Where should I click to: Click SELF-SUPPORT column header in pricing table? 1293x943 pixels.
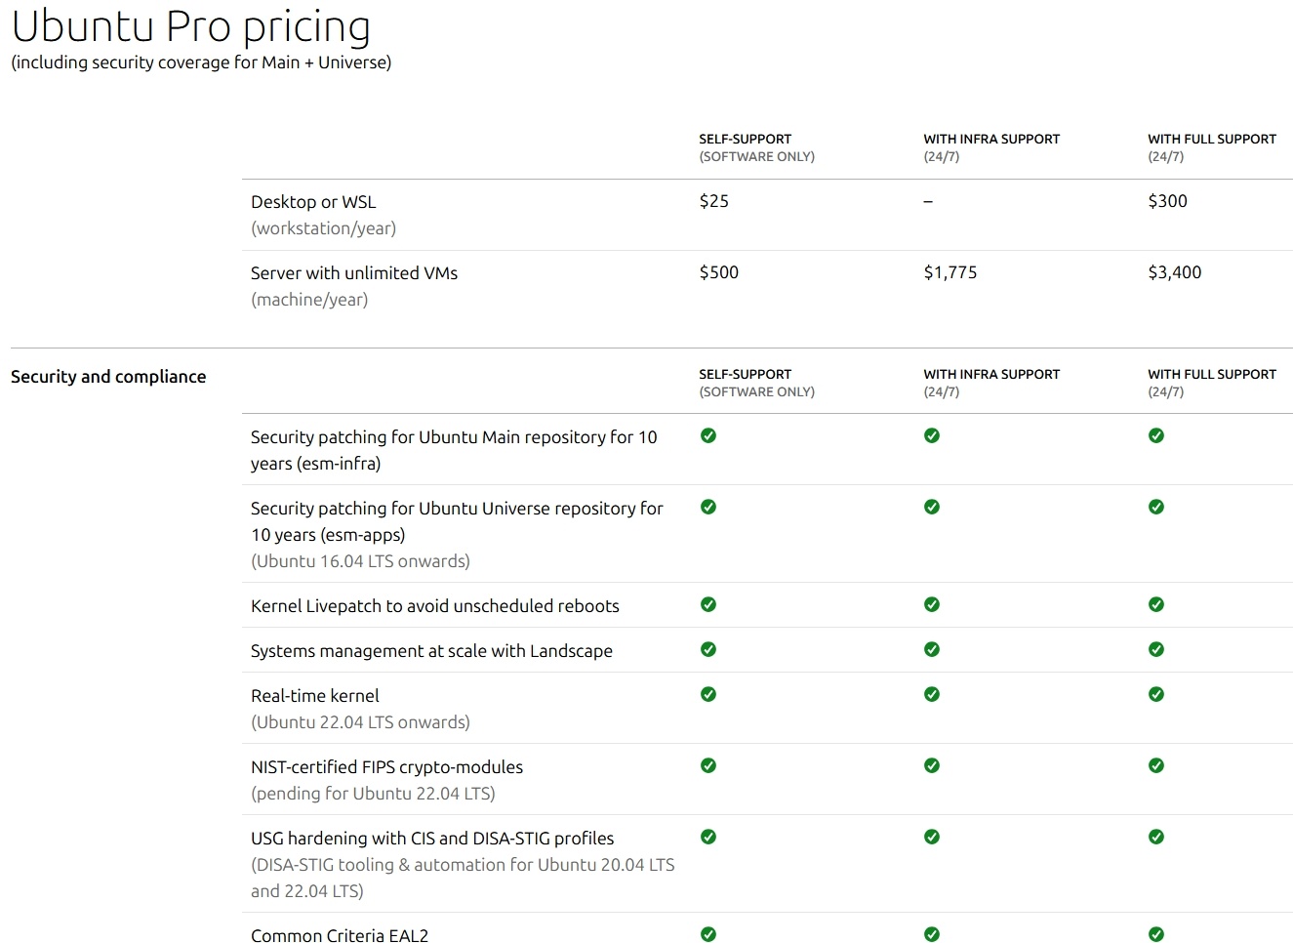tap(746, 139)
